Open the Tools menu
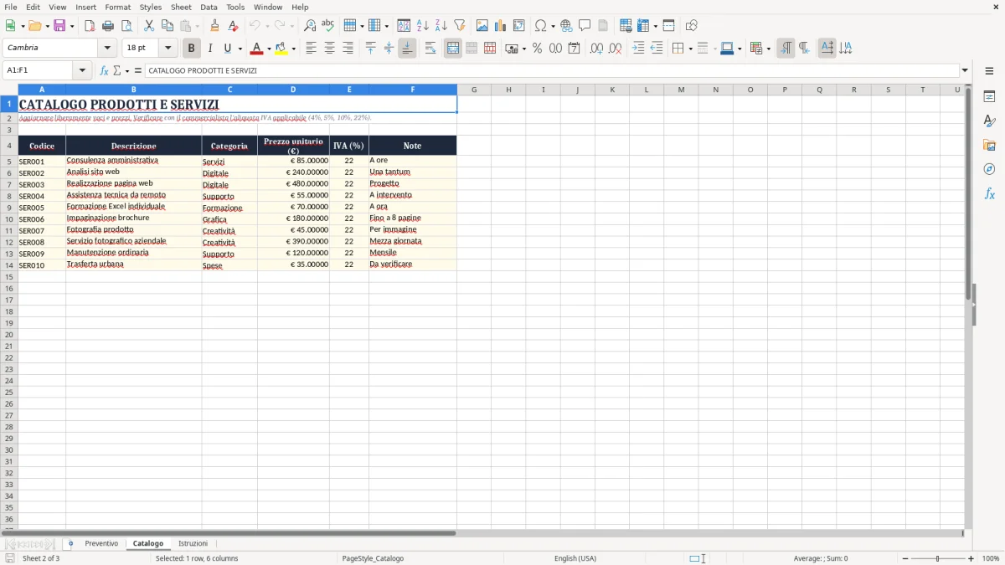 pos(235,7)
